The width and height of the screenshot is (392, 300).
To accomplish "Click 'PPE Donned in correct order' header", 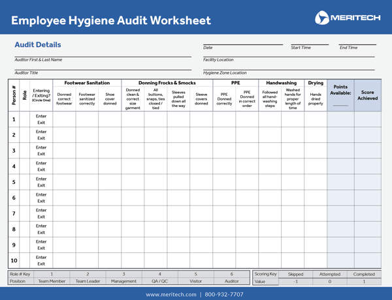I will [247, 99].
